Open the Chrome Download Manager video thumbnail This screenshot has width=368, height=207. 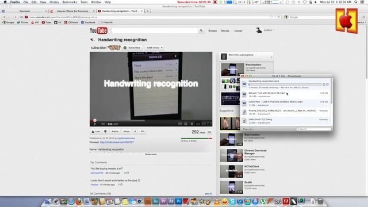pos(231,155)
